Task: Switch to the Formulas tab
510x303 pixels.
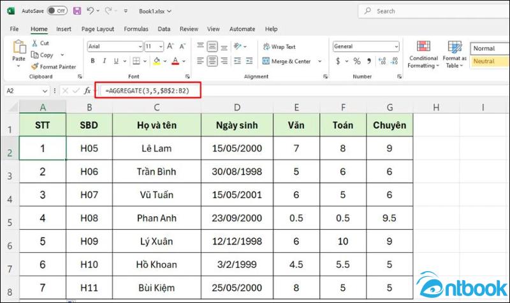Action: 136,29
